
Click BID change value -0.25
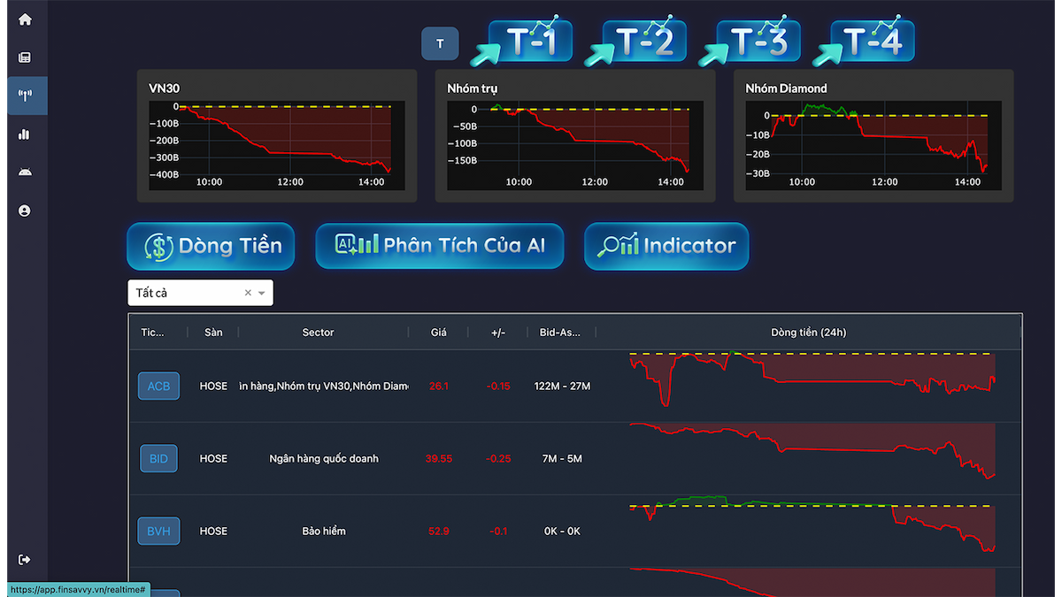coord(498,458)
